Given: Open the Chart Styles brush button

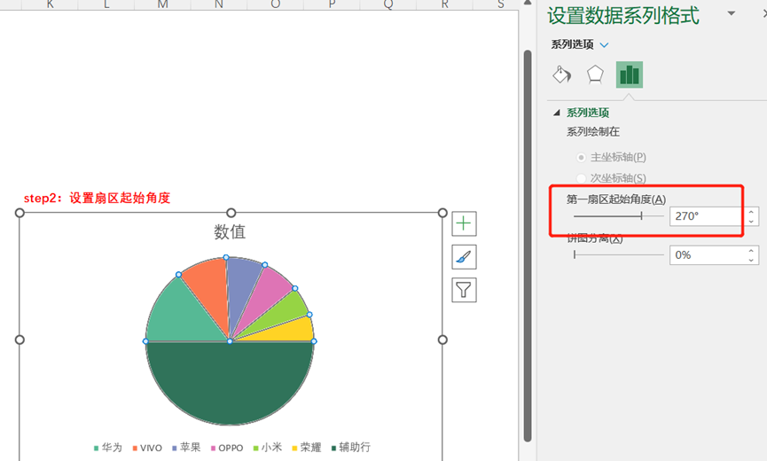Looking at the screenshot, I should pos(464,257).
